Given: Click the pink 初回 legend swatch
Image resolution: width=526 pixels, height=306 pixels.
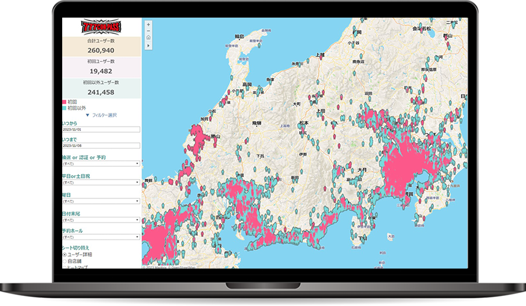Looking at the screenshot, I should (64, 102).
